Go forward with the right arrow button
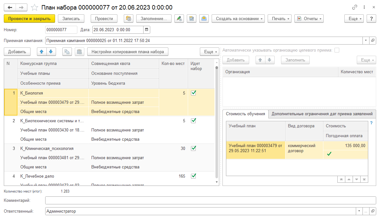Viewport: 380px width, 219px height. coord(21,8)
